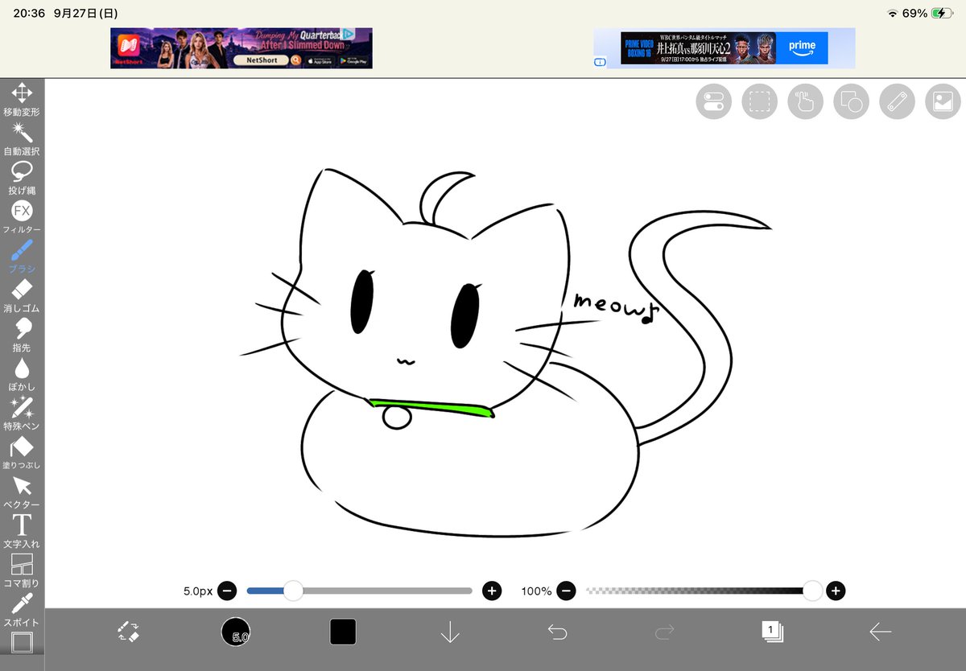This screenshot has width=966, height=671.
Task: Select the Special Pen (特殊ペン) tool
Action: coord(22,414)
